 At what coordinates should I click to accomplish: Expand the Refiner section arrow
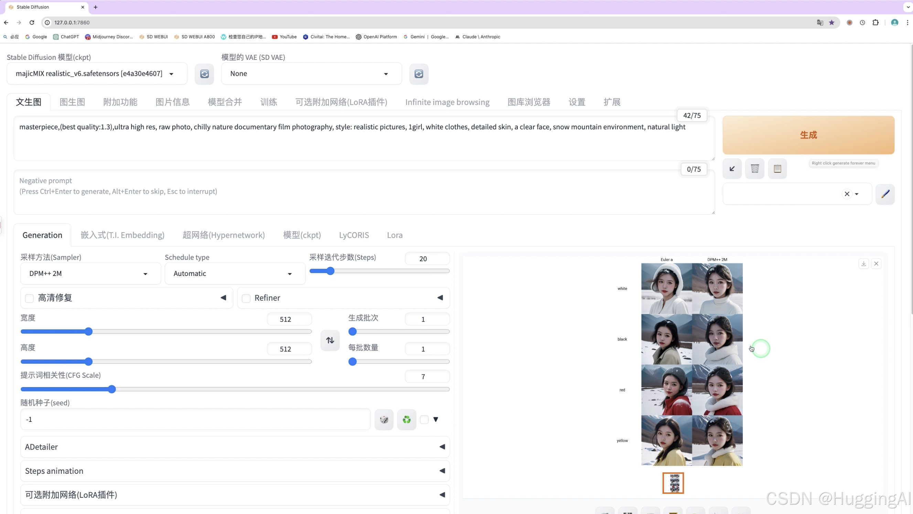pos(440,298)
